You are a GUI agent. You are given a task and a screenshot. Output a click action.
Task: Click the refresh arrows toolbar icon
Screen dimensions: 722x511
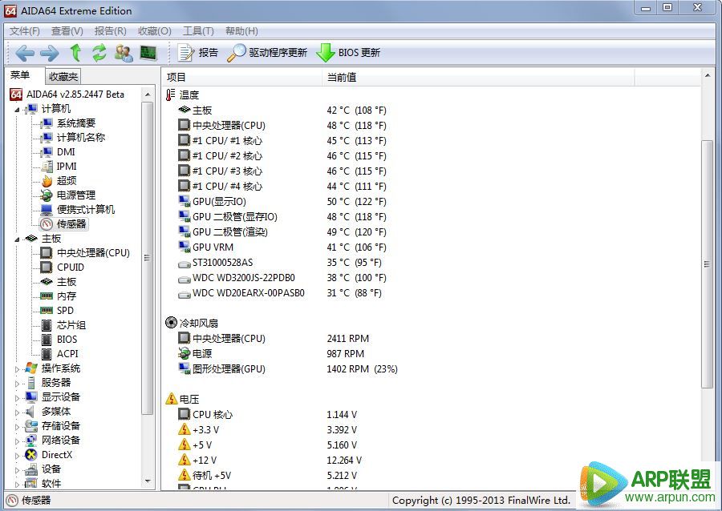[99, 53]
